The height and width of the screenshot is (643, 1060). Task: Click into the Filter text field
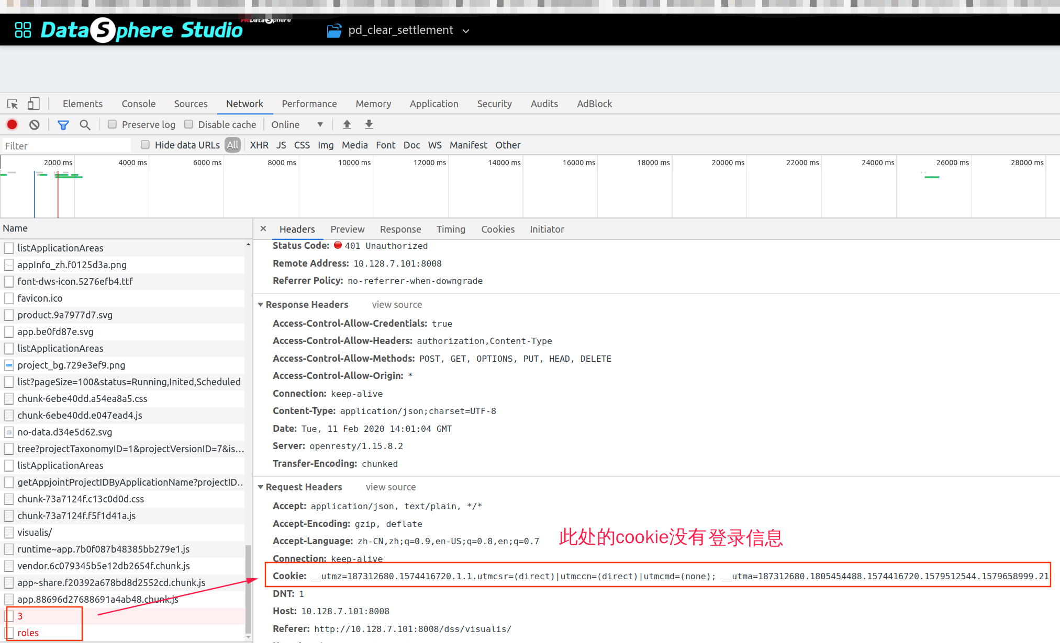point(65,145)
